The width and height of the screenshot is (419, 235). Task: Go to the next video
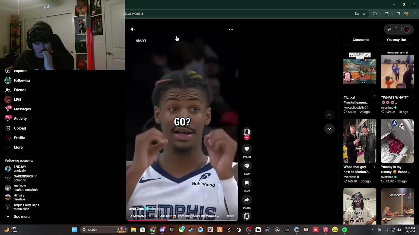click(329, 129)
